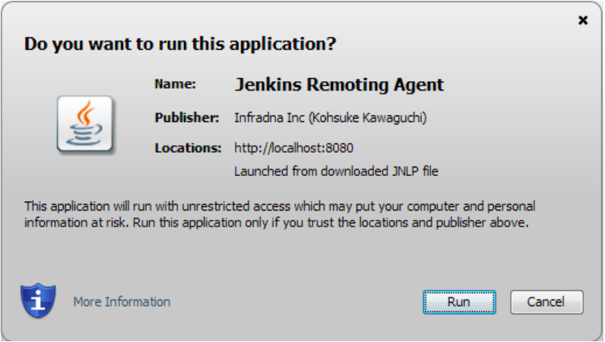Click the unrestricted access warning paragraph
This screenshot has width=605, height=342.
(280, 214)
